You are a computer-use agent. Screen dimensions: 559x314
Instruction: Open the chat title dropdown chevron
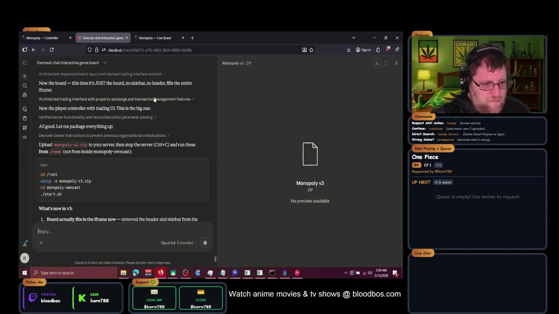click(x=104, y=63)
